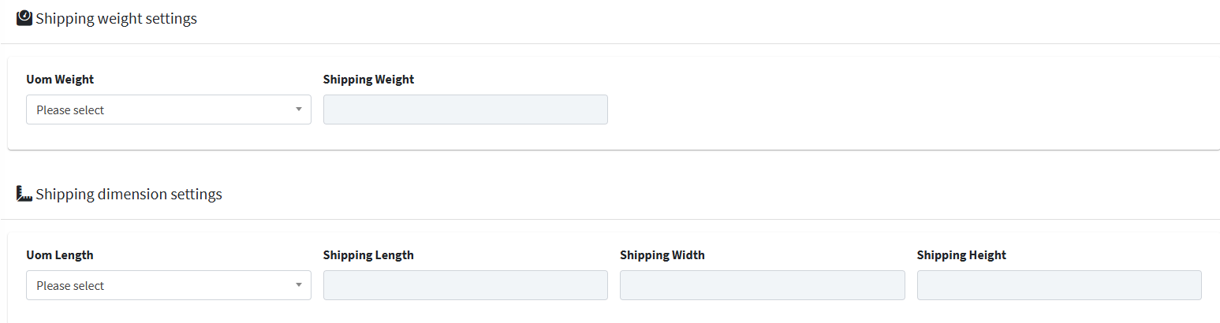Click the Please select placeholder under Uom Weight

tap(70, 110)
